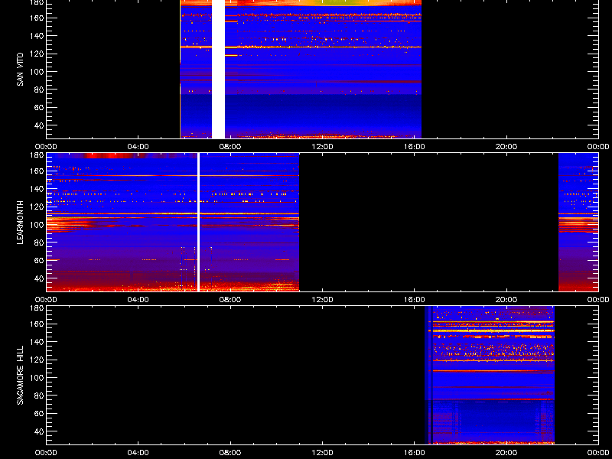Click the 180 frequency label on Sagamore Hill axis

point(37,308)
